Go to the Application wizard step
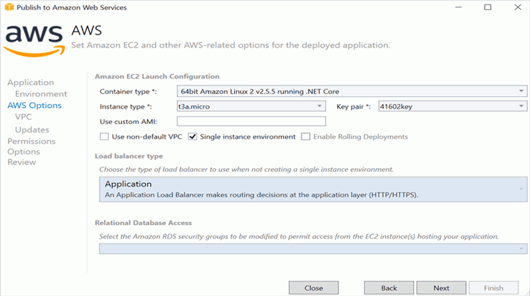Viewport: 530px width, 296px height. 30,83
